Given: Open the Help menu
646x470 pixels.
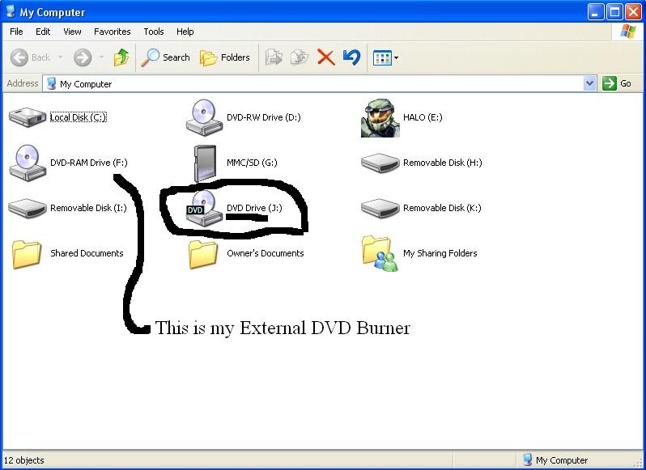Looking at the screenshot, I should tap(185, 32).
